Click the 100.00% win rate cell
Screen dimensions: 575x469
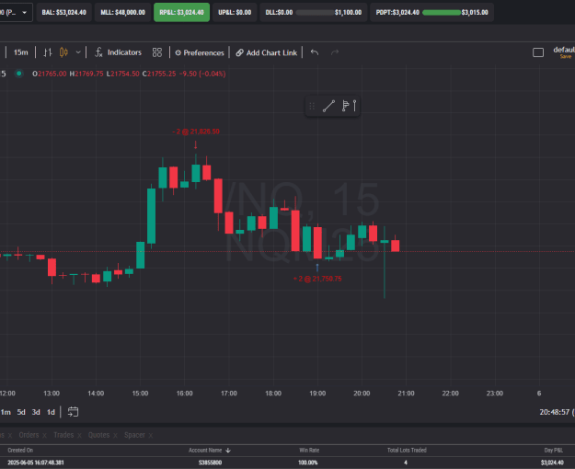pyautogui.click(x=307, y=463)
